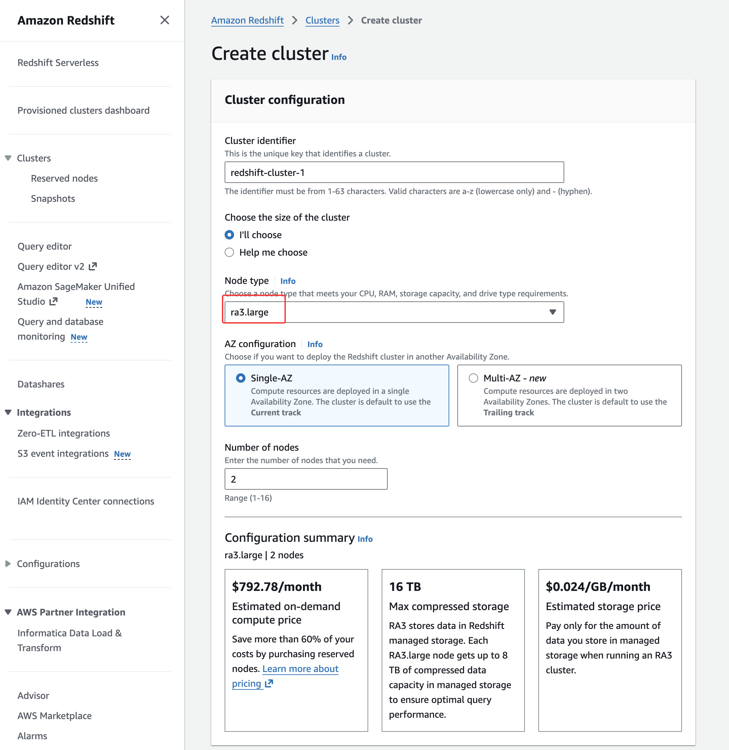Screen dimensions: 729x750
Task: Click Info link next to Node type
Action: [x=287, y=281]
